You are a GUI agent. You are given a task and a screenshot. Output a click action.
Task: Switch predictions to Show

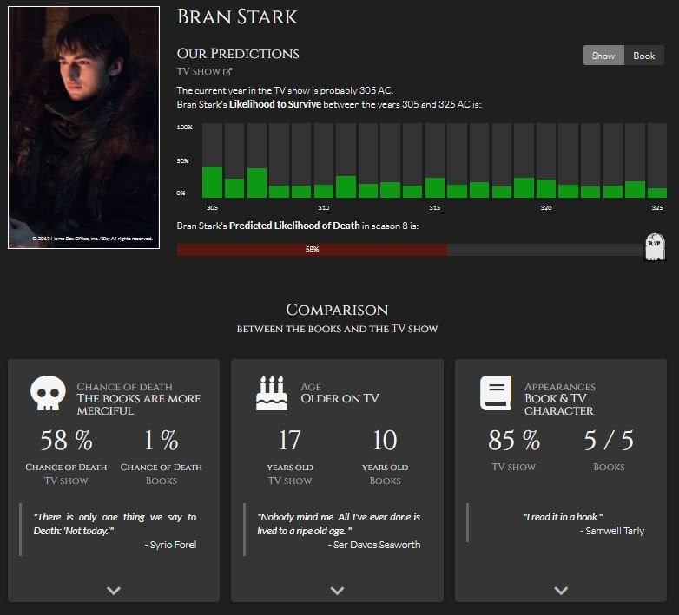603,56
